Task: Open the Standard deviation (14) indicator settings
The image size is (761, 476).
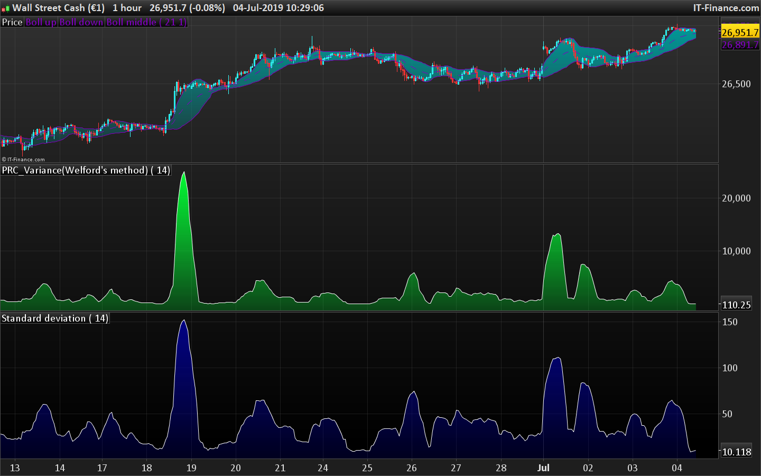Action: coord(55,318)
